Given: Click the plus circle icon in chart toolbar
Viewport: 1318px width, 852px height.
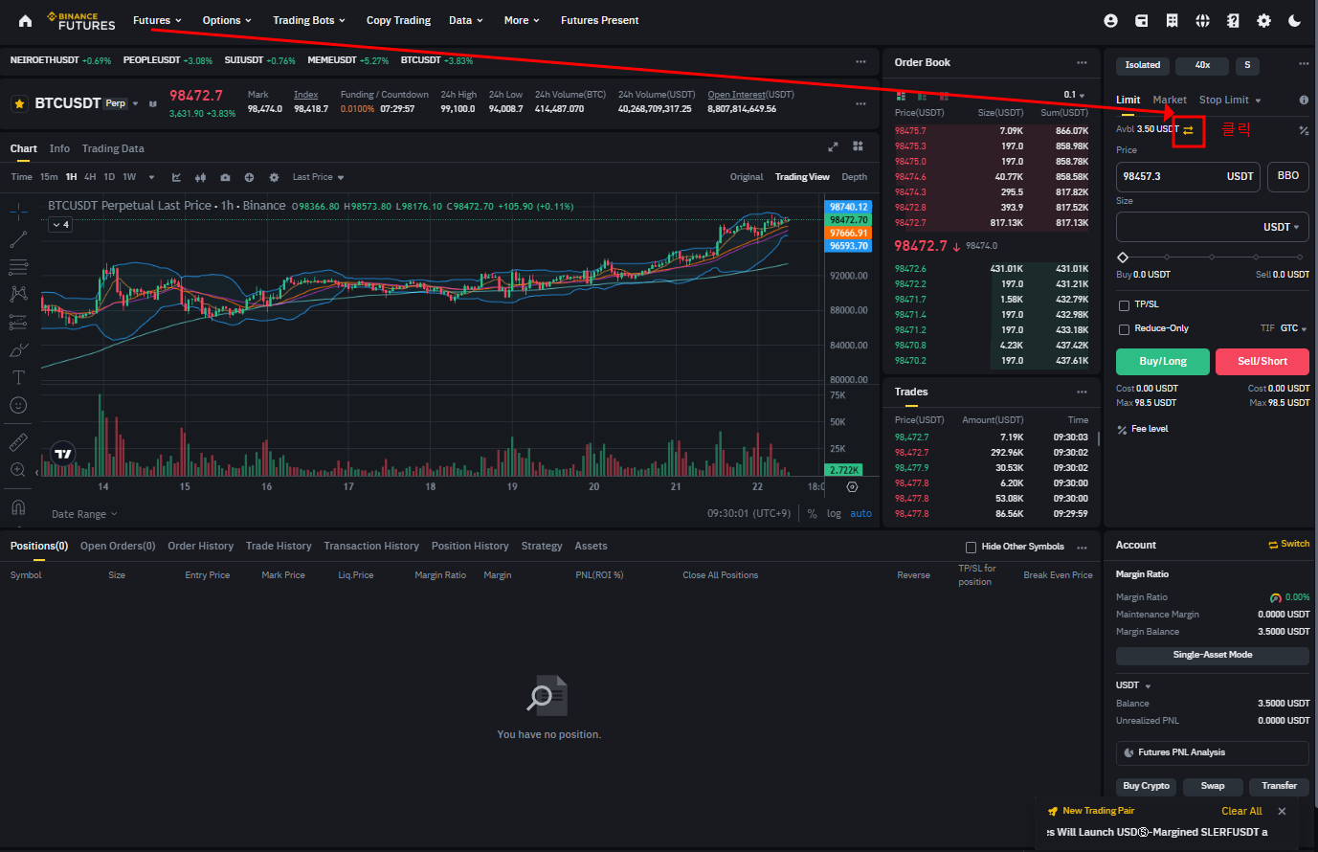Looking at the screenshot, I should (x=249, y=177).
